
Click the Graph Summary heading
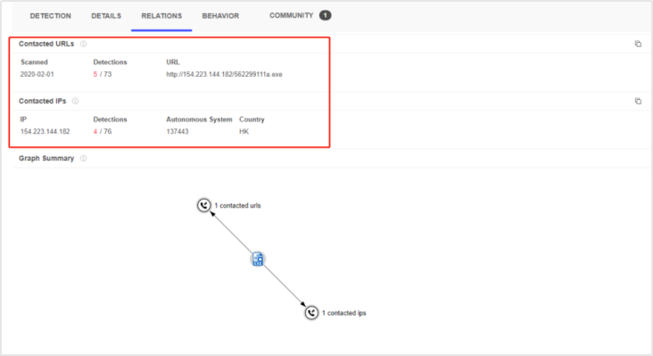pyautogui.click(x=46, y=158)
